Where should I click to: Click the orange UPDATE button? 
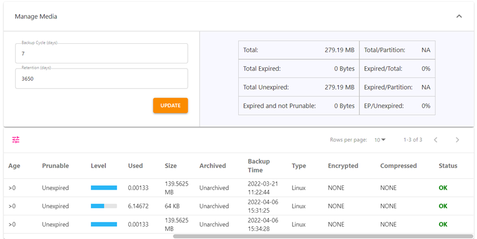(170, 105)
